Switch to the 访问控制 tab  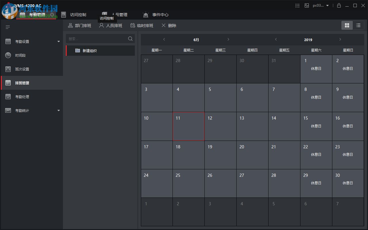point(74,15)
